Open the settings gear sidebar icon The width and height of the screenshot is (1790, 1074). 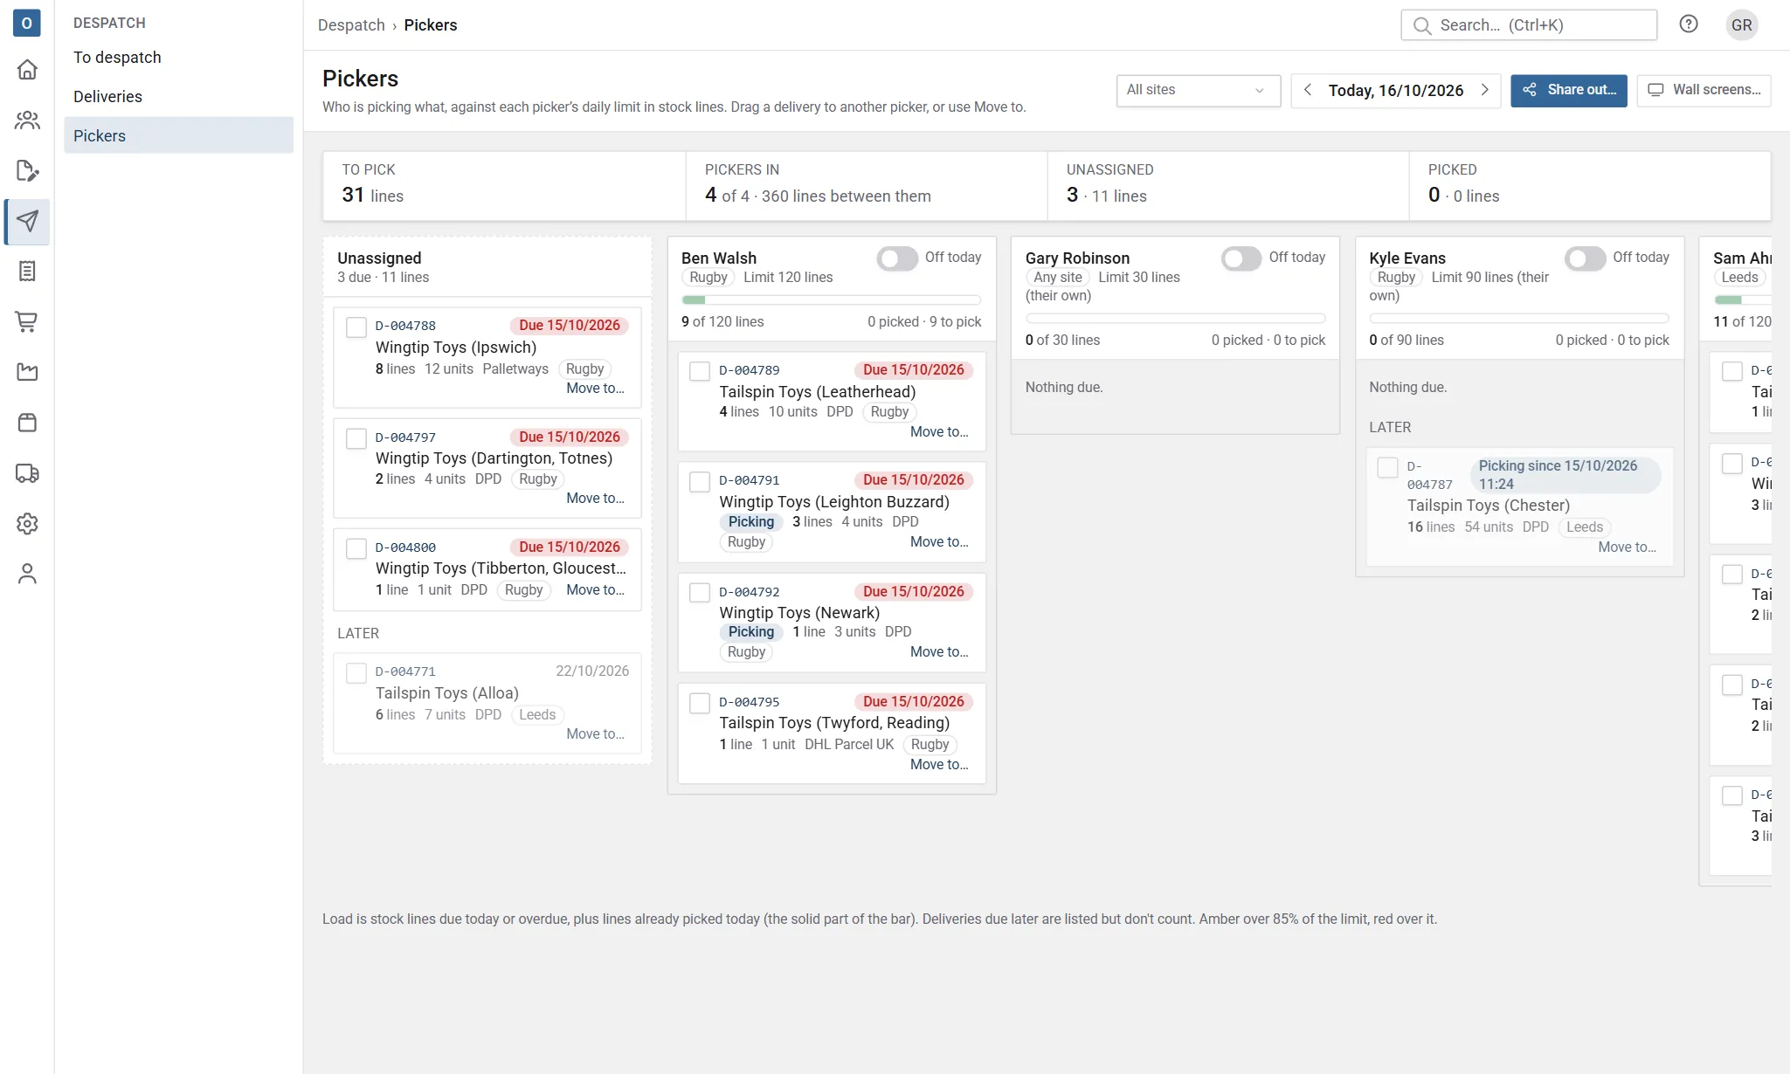click(x=27, y=524)
